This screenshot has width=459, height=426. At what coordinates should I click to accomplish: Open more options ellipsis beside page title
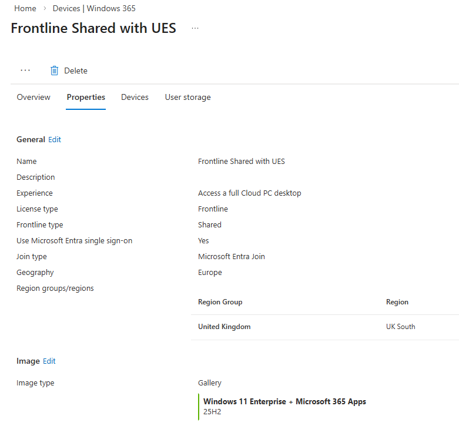195,28
